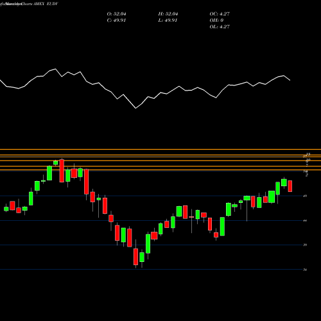321x321 pixels.
Task: Click the EUDV ticker symbol in the title
Action: point(53,4)
